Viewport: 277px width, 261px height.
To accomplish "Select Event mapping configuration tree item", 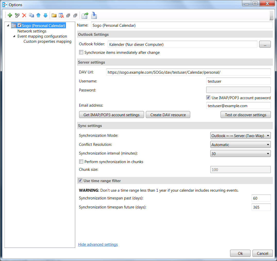I will pyautogui.click(x=42, y=36).
